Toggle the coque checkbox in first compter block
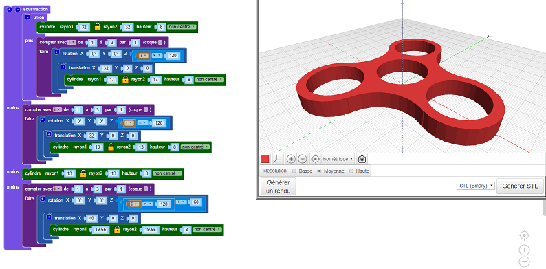Viewport: 546px width, 269px height. point(160,42)
